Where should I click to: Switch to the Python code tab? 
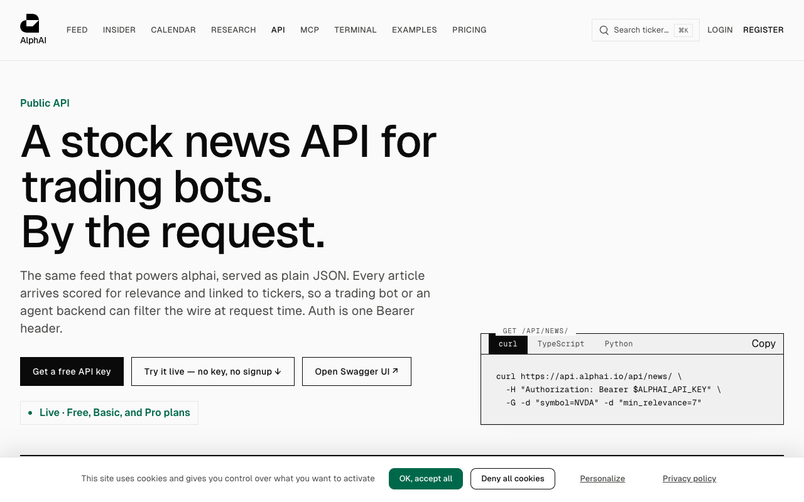point(619,344)
